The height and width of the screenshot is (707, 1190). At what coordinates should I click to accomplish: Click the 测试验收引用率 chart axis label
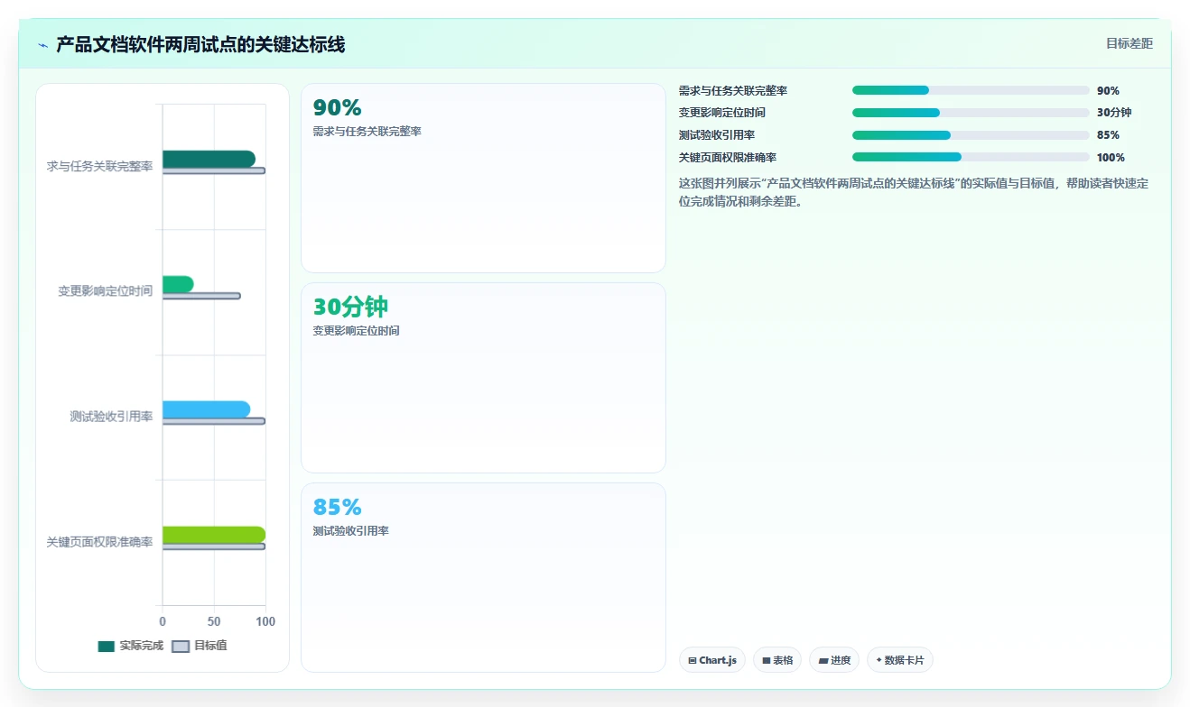(x=111, y=417)
